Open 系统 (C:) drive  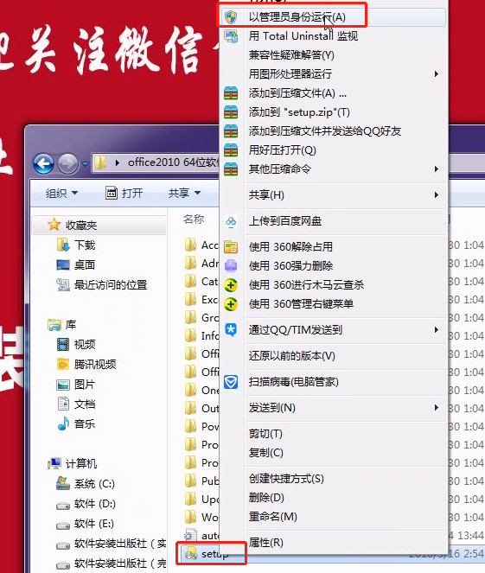86,484
